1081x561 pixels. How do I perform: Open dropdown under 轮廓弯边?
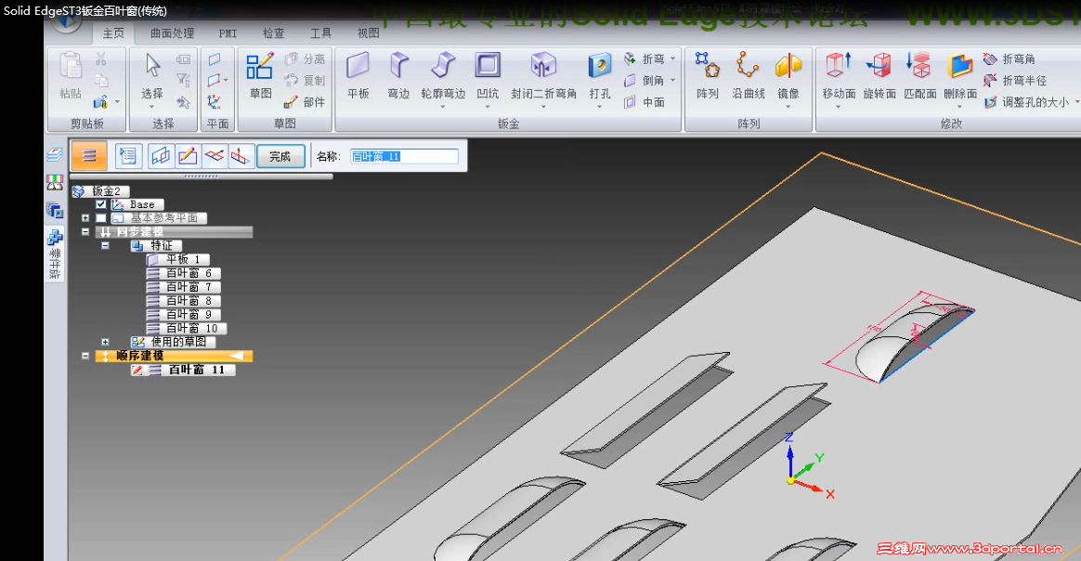click(443, 106)
